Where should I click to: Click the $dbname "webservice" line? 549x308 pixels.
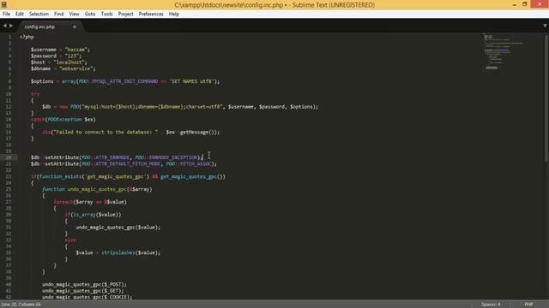pos(63,68)
